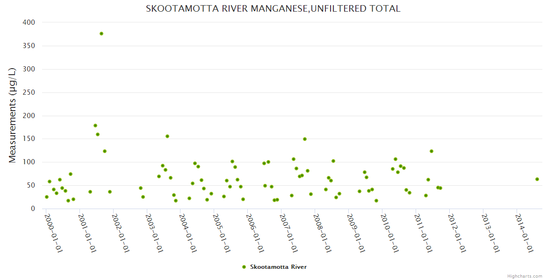Click the 400 y-axis label

point(29,22)
